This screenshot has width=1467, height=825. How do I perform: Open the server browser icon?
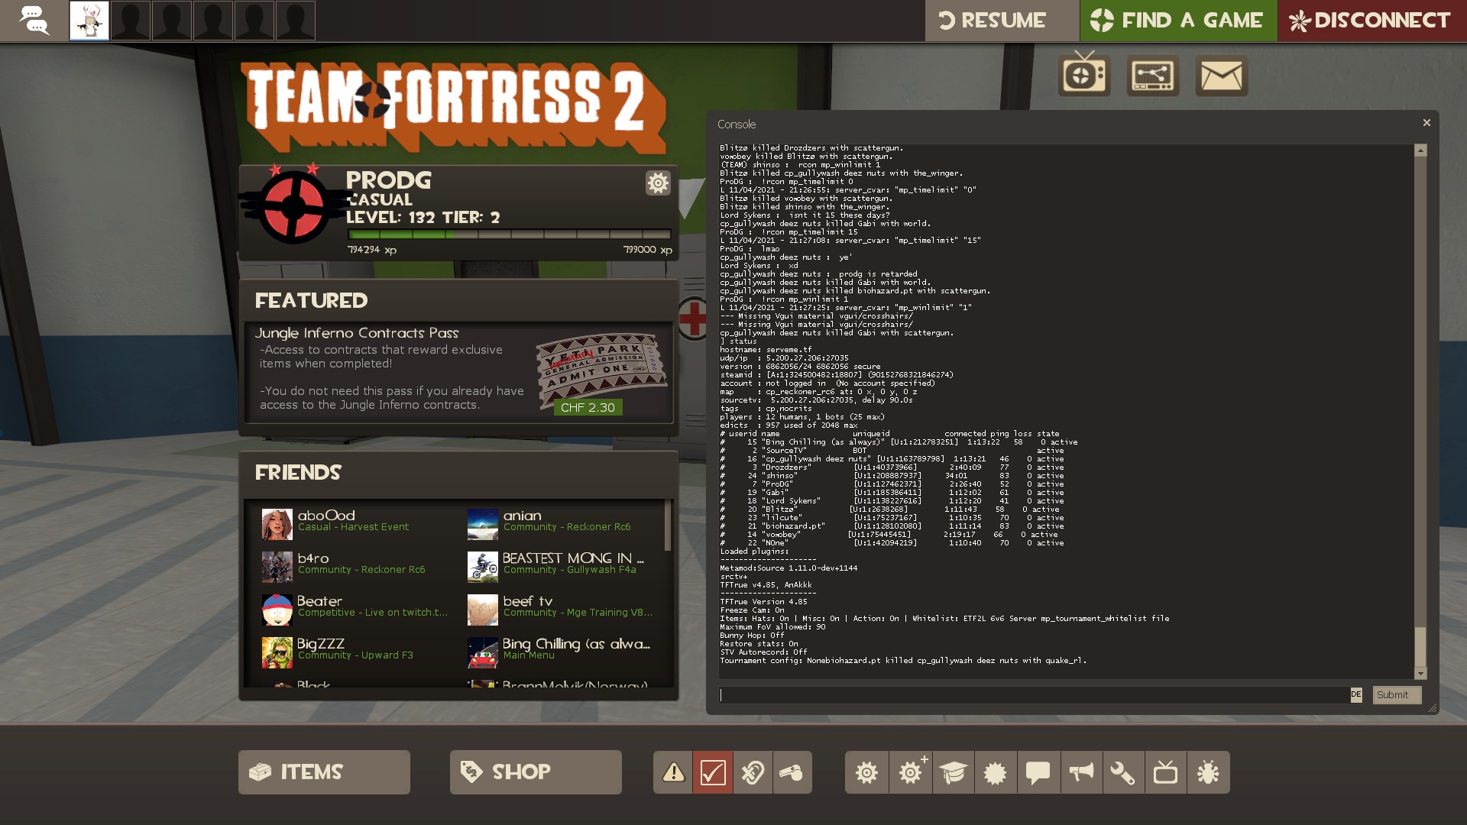pos(1153,75)
